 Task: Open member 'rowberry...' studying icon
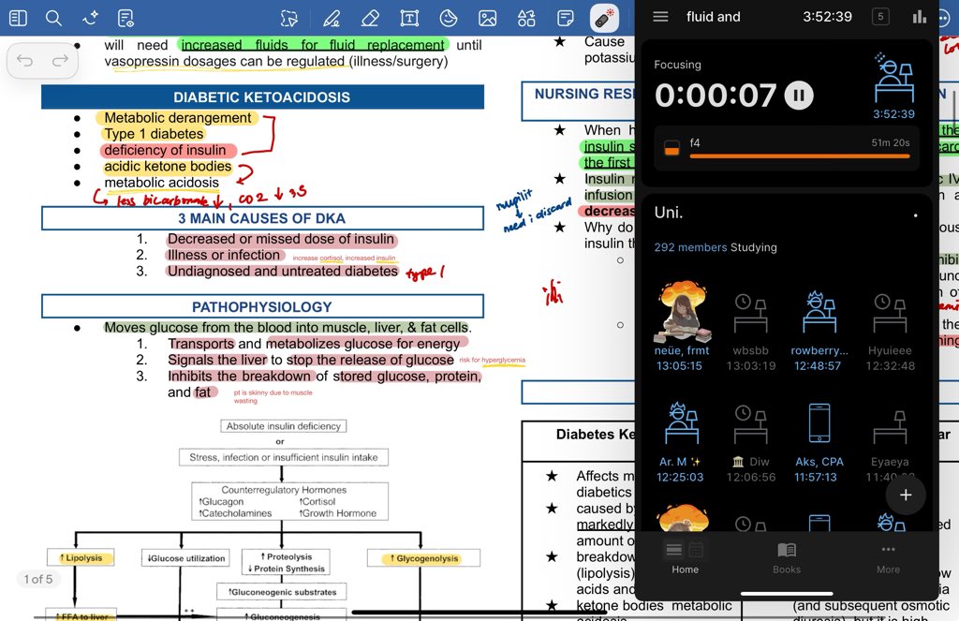coord(819,313)
